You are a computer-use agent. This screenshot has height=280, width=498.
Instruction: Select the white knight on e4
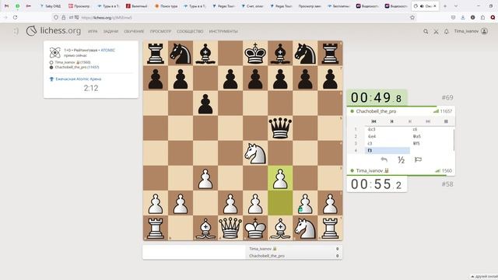(255, 153)
